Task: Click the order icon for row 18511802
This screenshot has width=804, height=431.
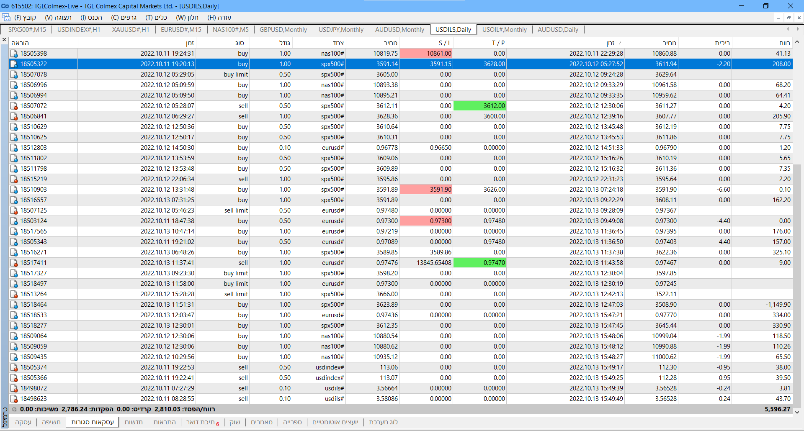Action: 14,158
